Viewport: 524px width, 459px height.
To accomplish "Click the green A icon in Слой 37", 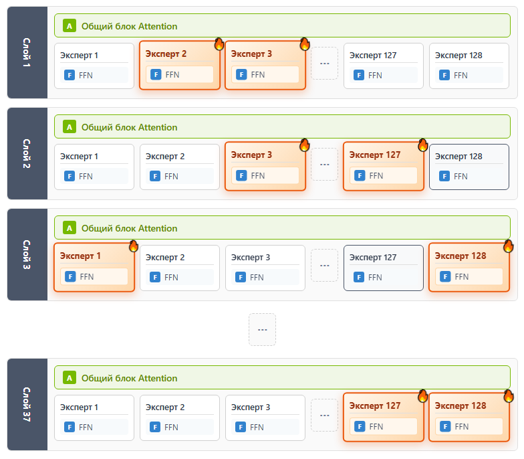I will (x=70, y=378).
